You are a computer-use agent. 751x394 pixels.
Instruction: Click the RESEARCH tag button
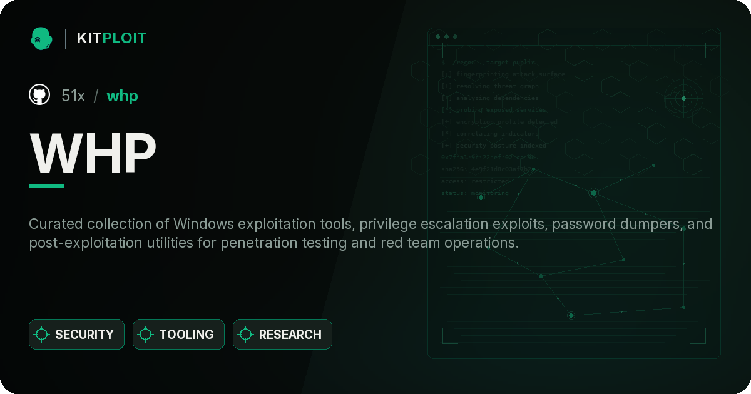point(282,335)
